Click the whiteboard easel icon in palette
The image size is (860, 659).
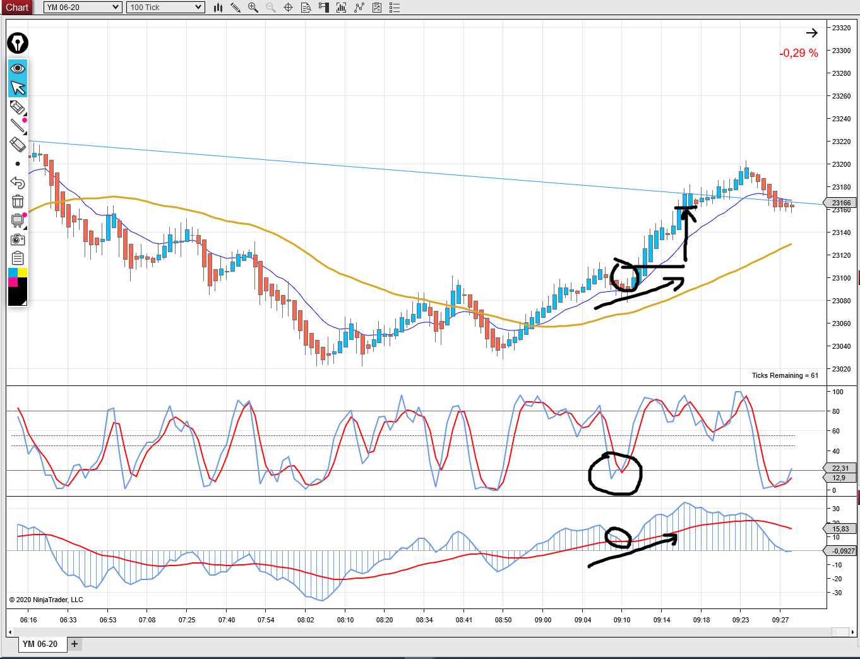coord(18,221)
